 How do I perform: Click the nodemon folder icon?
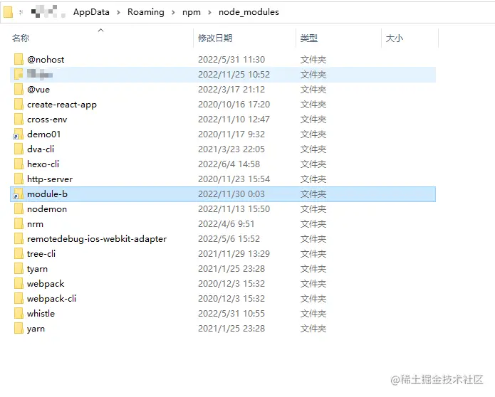coord(19,208)
